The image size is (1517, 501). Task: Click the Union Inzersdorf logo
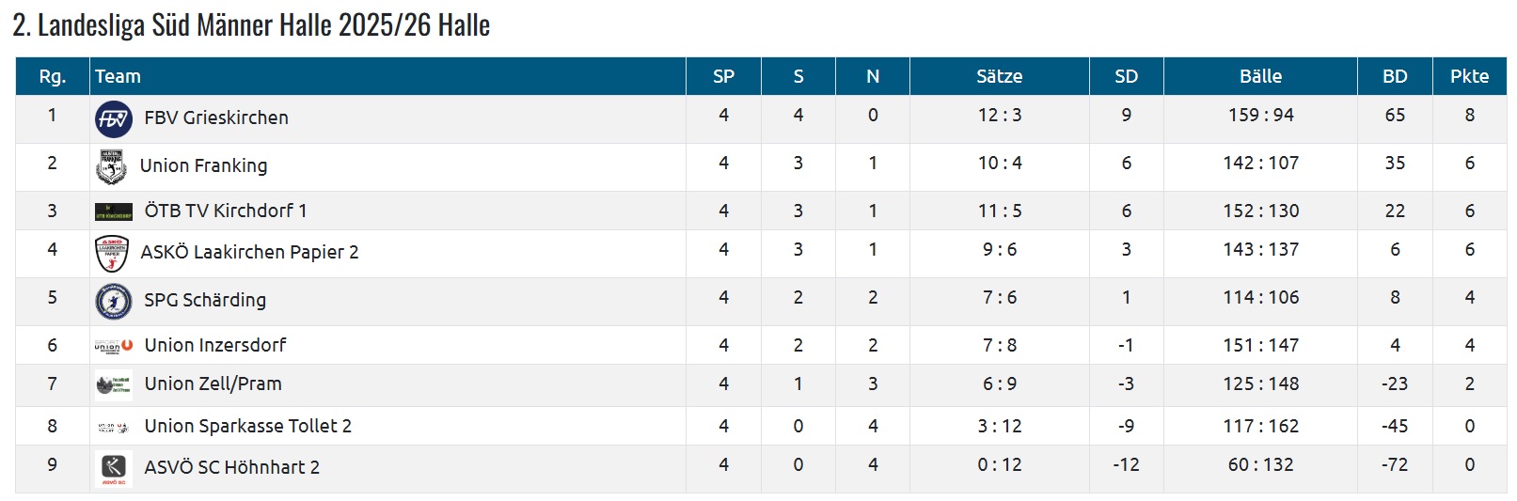[x=114, y=346]
